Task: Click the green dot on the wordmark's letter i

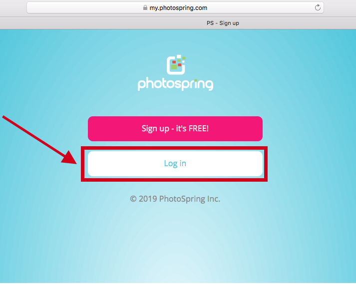Action: coord(196,80)
